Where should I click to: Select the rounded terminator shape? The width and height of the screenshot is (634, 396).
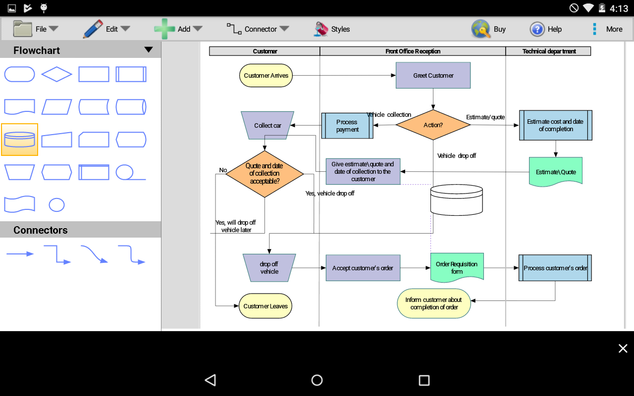19,74
